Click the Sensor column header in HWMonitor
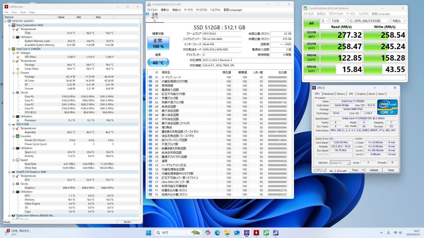 tap(29, 17)
